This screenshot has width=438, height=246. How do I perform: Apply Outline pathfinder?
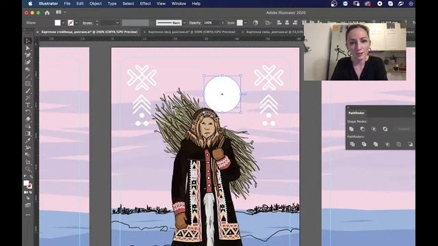coord(398,144)
